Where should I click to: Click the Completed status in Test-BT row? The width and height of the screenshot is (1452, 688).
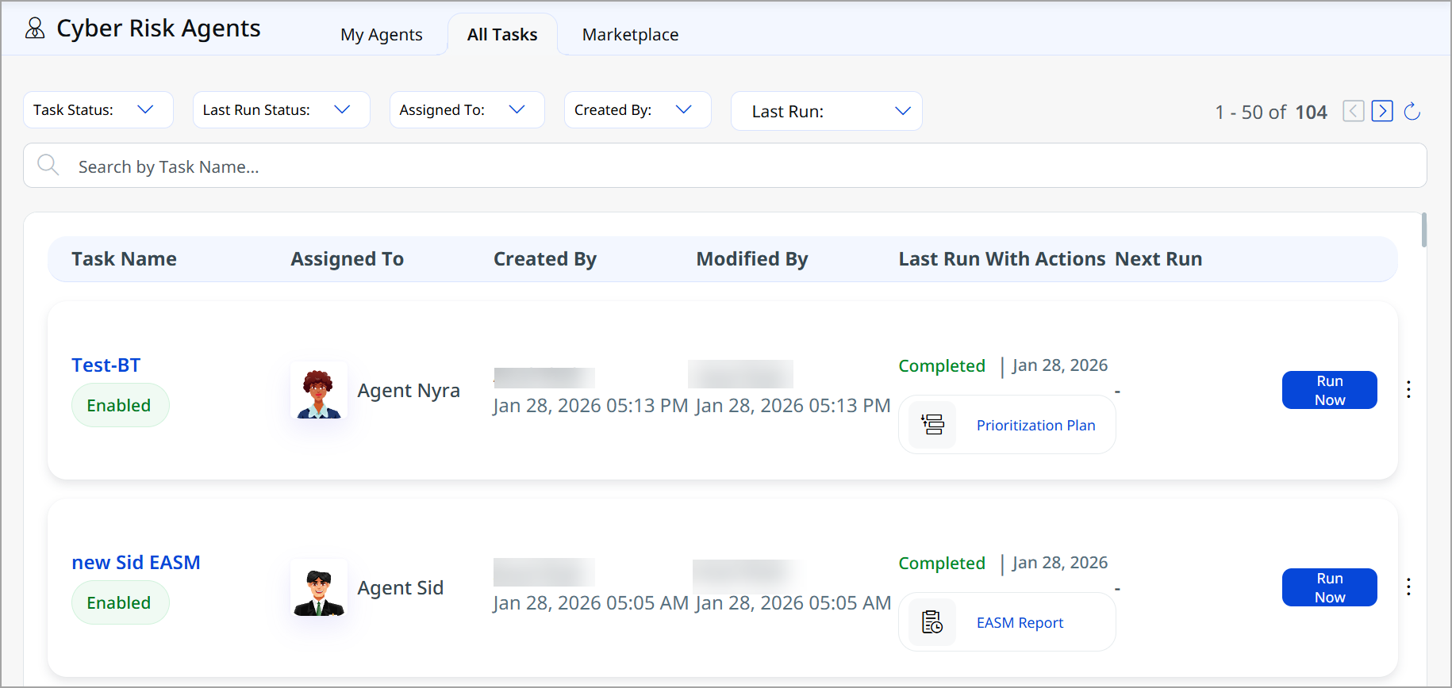942,366
